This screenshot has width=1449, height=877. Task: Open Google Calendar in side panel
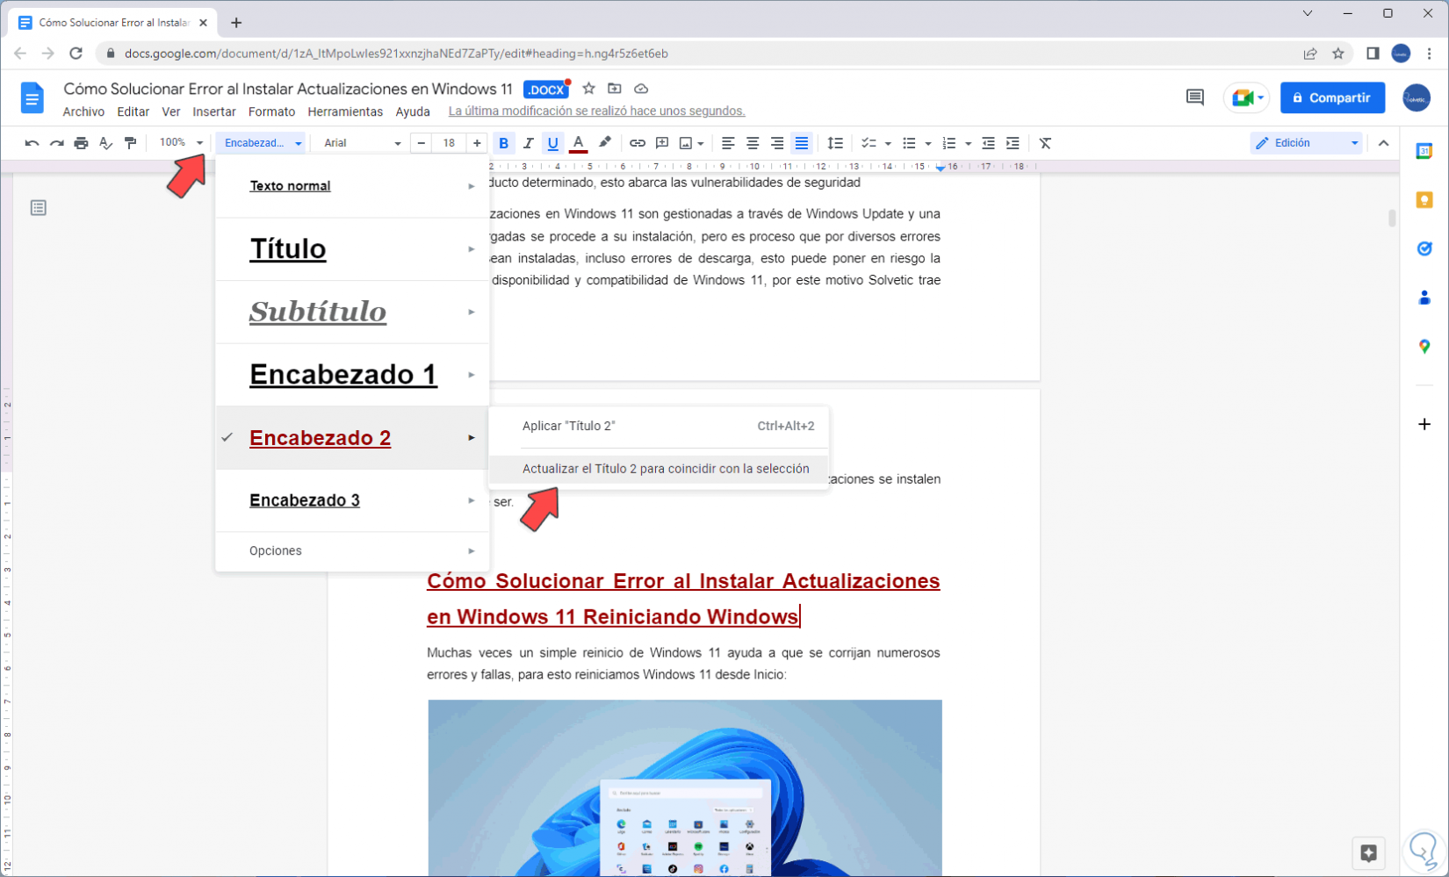point(1424,151)
